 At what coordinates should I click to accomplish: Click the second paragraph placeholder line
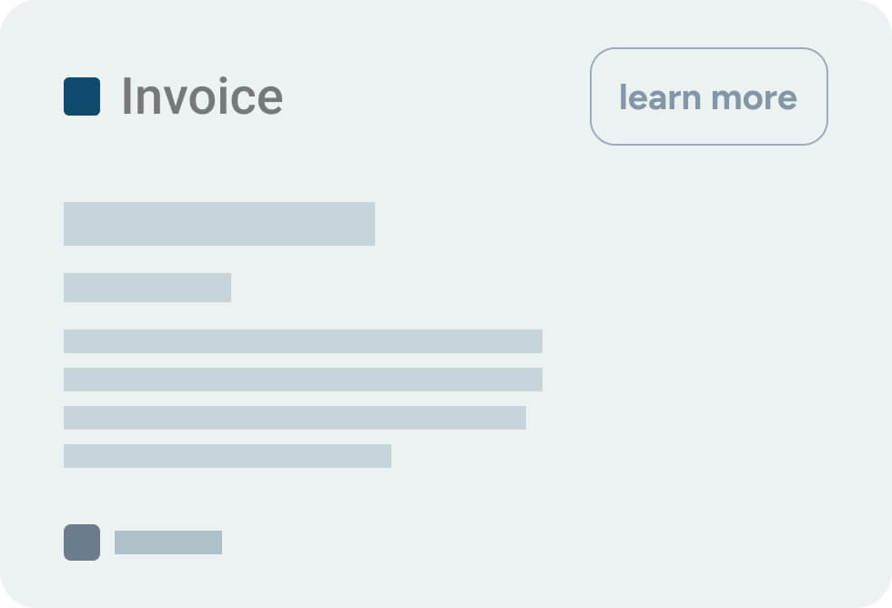click(302, 380)
